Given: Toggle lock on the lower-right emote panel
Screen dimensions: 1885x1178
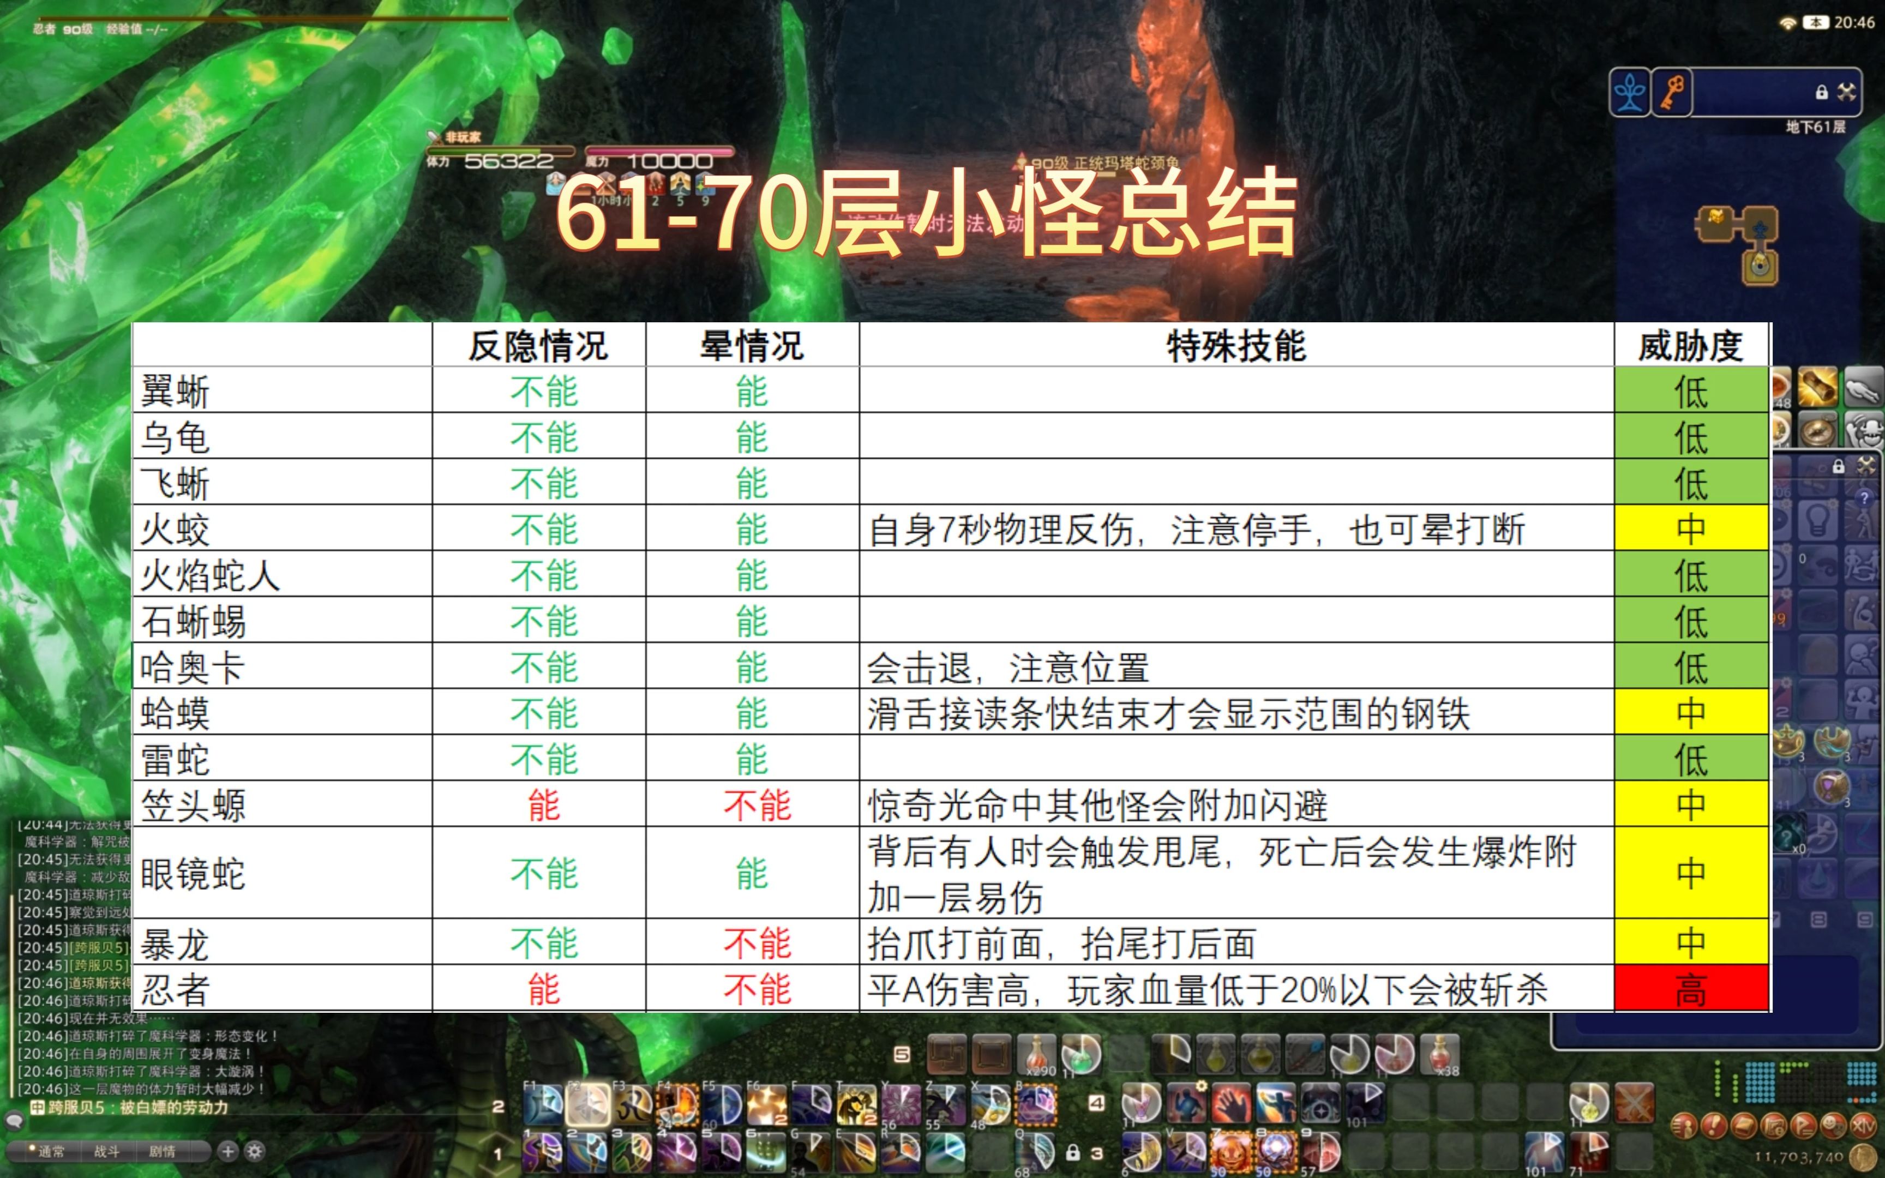Looking at the screenshot, I should [1838, 467].
